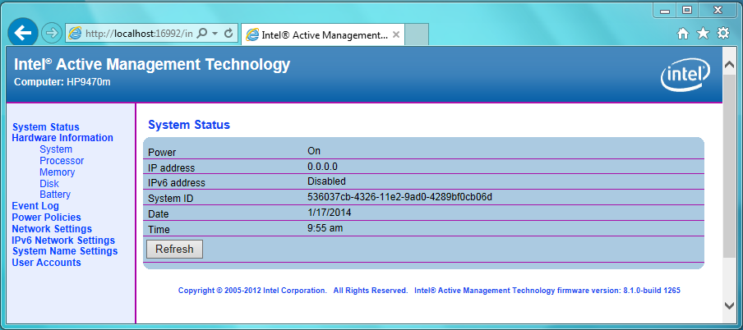The width and height of the screenshot is (743, 330).
Task: Open Power Policies settings
Action: click(46, 218)
